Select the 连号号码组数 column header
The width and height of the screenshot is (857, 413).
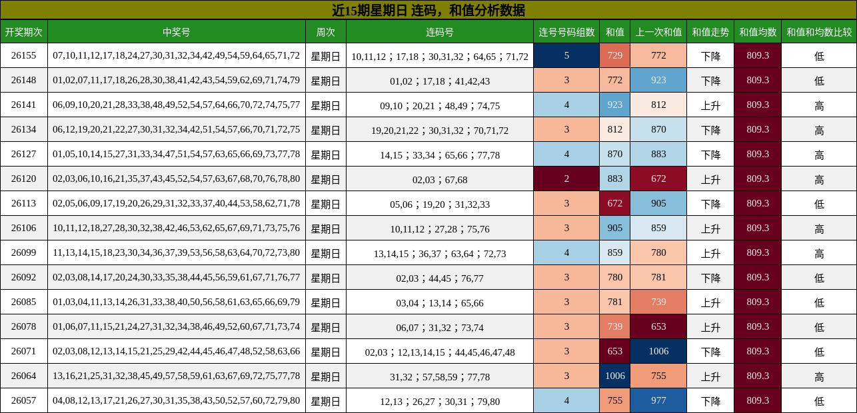566,31
